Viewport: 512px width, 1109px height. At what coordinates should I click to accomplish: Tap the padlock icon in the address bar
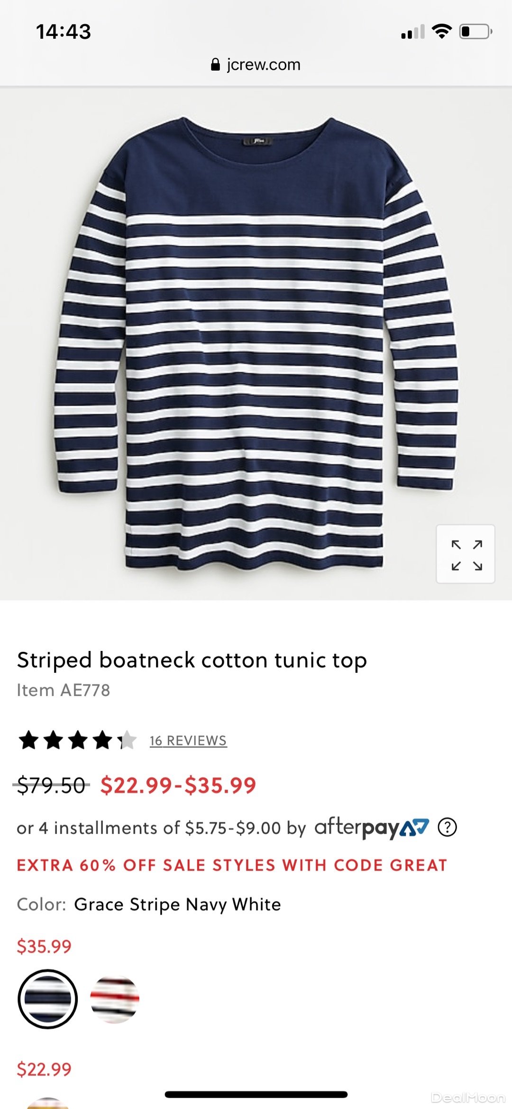[x=215, y=64]
